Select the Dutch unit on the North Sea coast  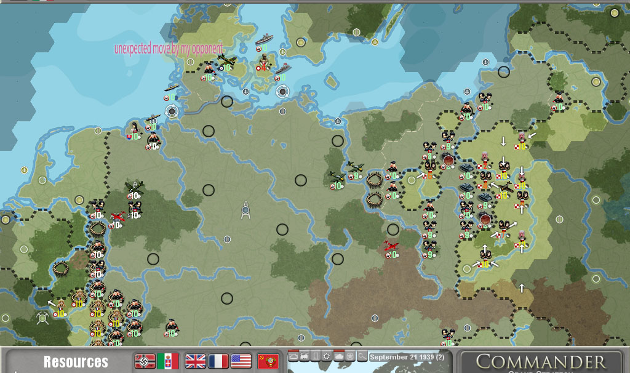(134, 130)
